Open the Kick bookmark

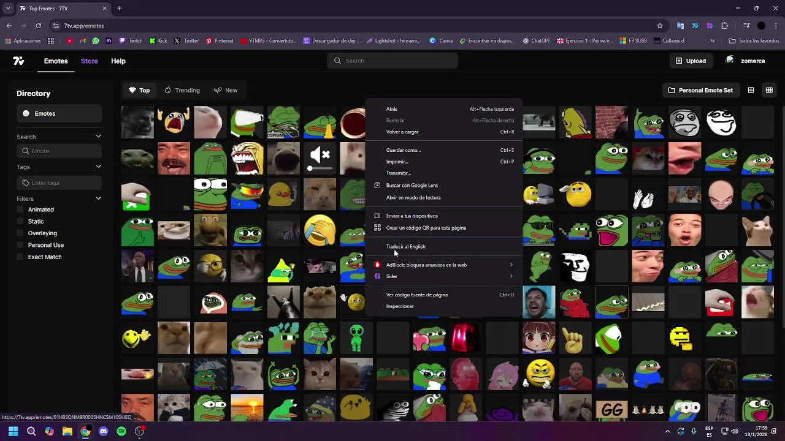point(158,41)
